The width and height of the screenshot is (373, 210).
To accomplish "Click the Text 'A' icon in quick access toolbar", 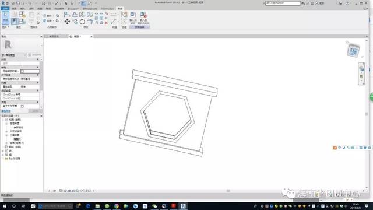I will tap(66, 3).
